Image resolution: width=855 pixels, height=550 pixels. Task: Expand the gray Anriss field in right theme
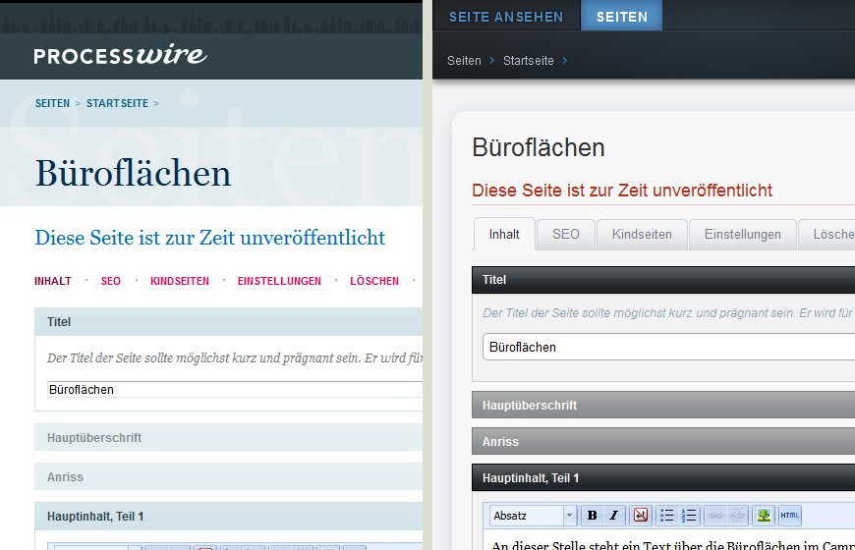663,442
